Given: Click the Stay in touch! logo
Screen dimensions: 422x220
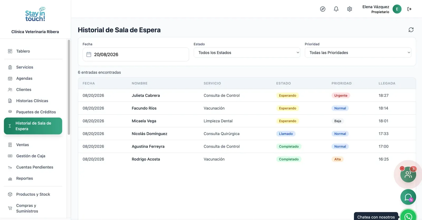Looking at the screenshot, I should pyautogui.click(x=35, y=15).
